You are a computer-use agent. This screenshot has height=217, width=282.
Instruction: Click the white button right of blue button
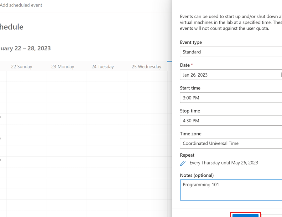tap(272, 215)
